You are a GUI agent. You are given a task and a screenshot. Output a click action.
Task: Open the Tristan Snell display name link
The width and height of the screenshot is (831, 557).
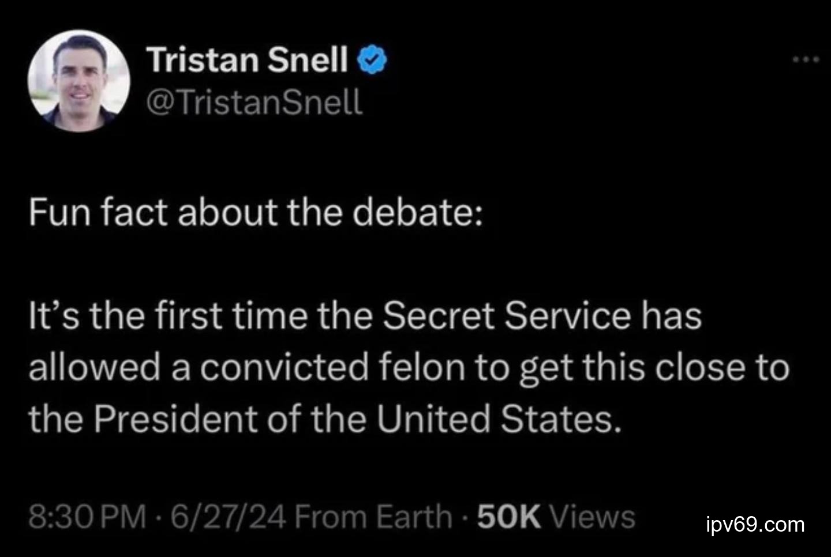point(248,60)
